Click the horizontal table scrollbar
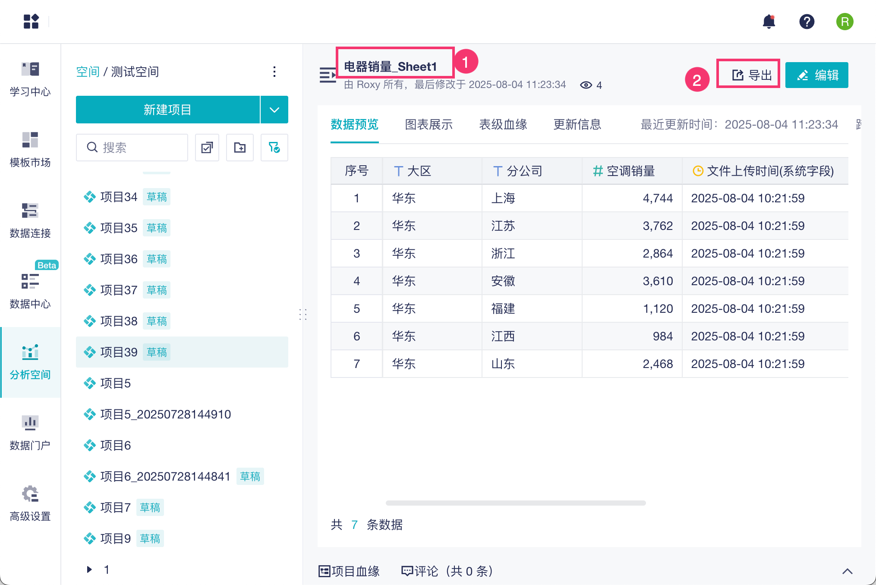The height and width of the screenshot is (585, 876). (x=515, y=503)
